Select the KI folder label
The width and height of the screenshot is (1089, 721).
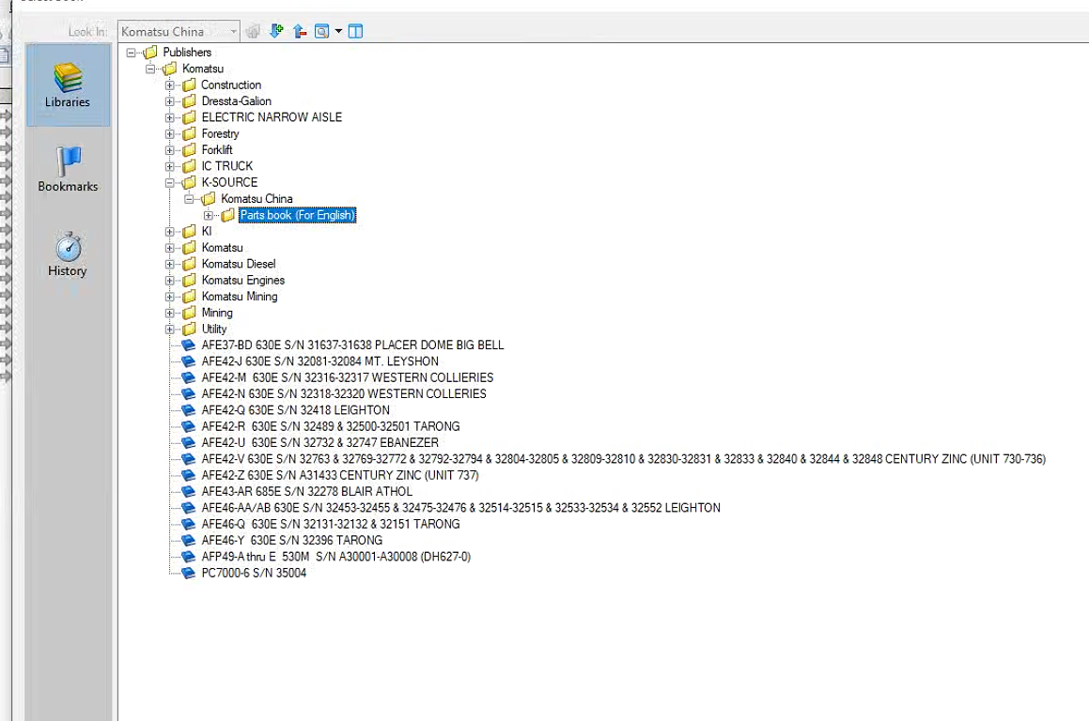coord(207,232)
